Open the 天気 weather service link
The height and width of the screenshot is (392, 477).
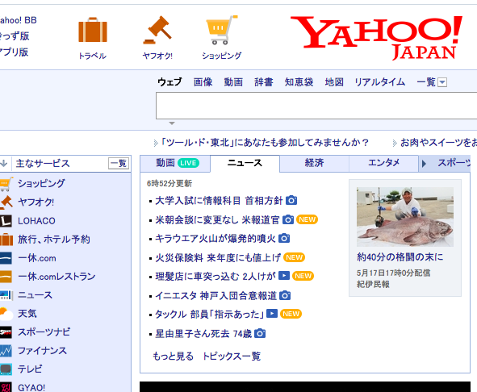[x=27, y=314]
